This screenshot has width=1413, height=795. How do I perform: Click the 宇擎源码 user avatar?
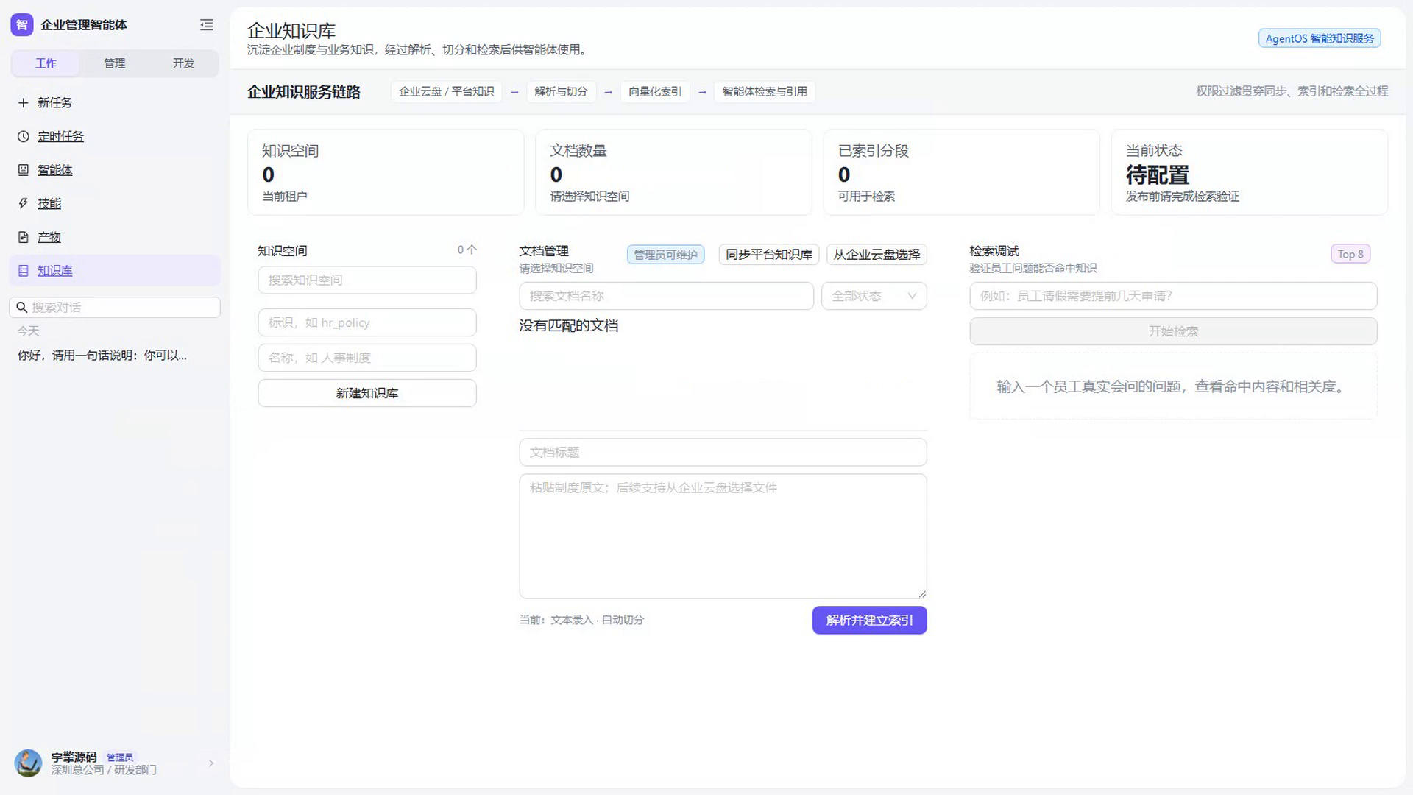click(29, 763)
